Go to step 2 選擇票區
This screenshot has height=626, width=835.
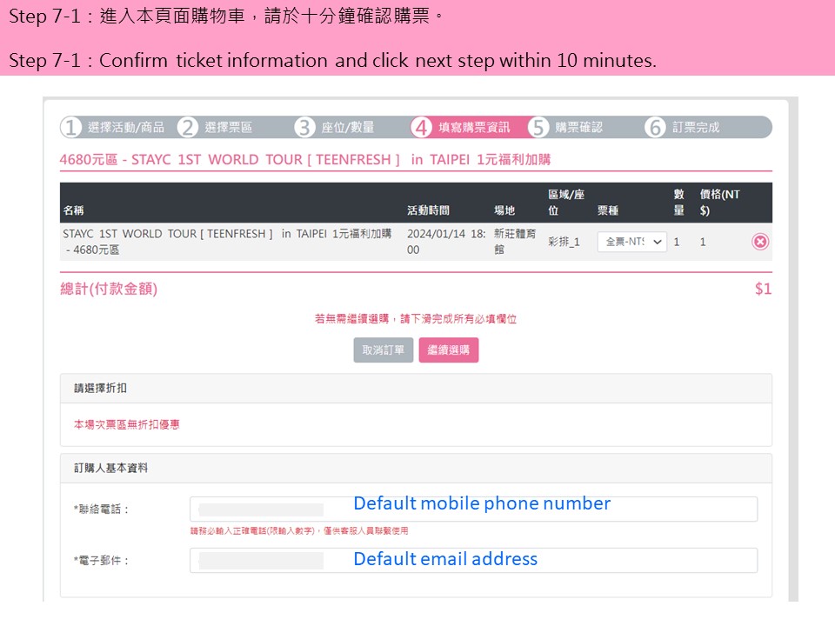(215, 127)
